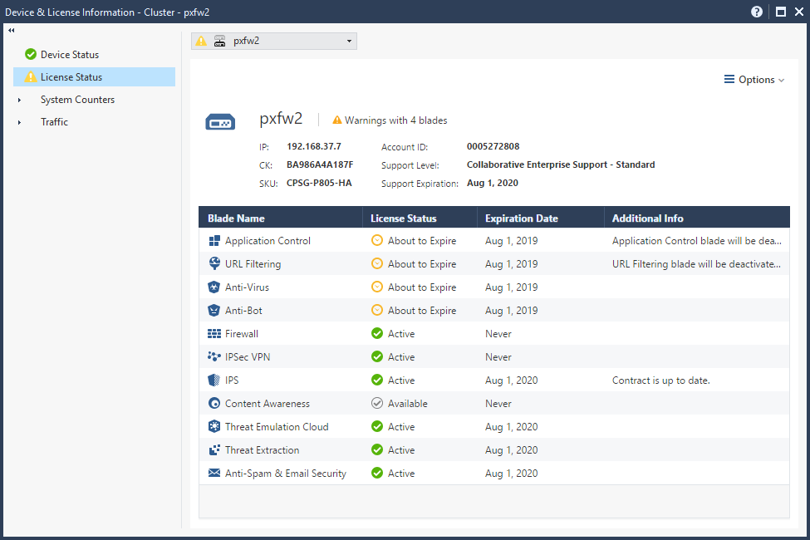Click the About to Expire clock icon for Application Control
810x540 pixels.
(x=377, y=240)
